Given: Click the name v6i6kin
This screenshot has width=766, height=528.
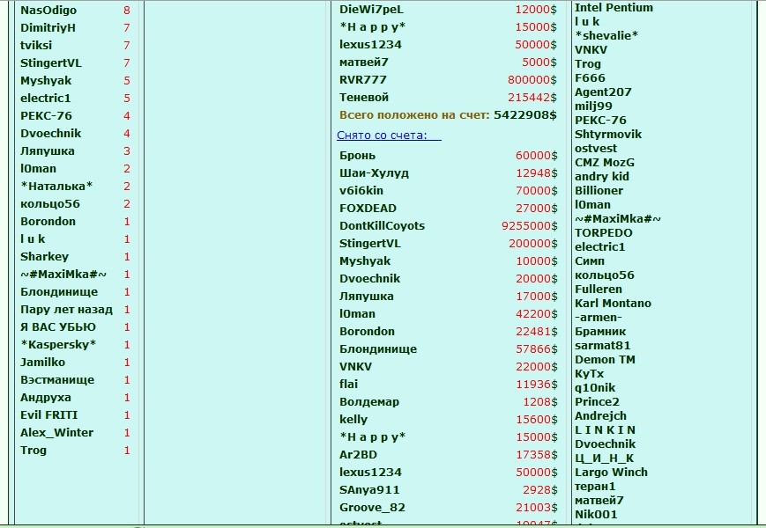Looking at the screenshot, I should tap(361, 191).
